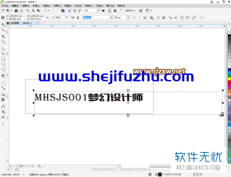This screenshot has width=231, height=177.
Task: Open the Options gear icon
Action: tap(140, 11)
